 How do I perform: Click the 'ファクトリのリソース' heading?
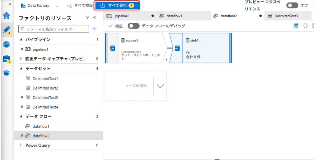click(45, 18)
